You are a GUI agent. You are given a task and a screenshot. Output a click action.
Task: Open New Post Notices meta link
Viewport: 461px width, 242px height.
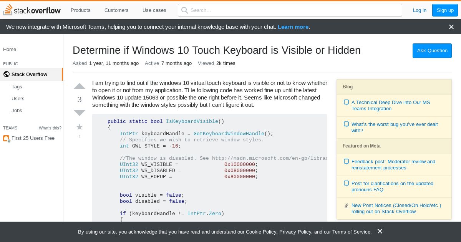(396, 209)
